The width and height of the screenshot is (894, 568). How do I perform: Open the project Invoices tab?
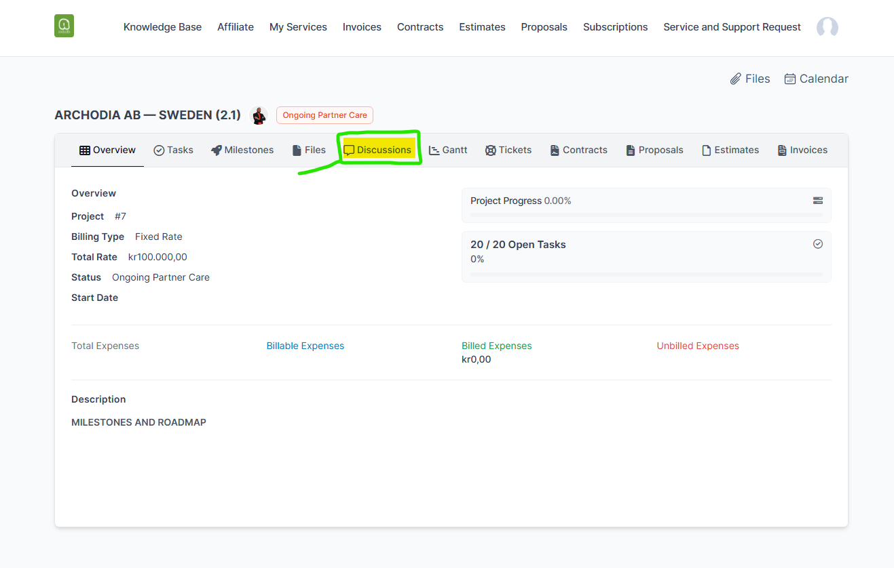pos(802,150)
